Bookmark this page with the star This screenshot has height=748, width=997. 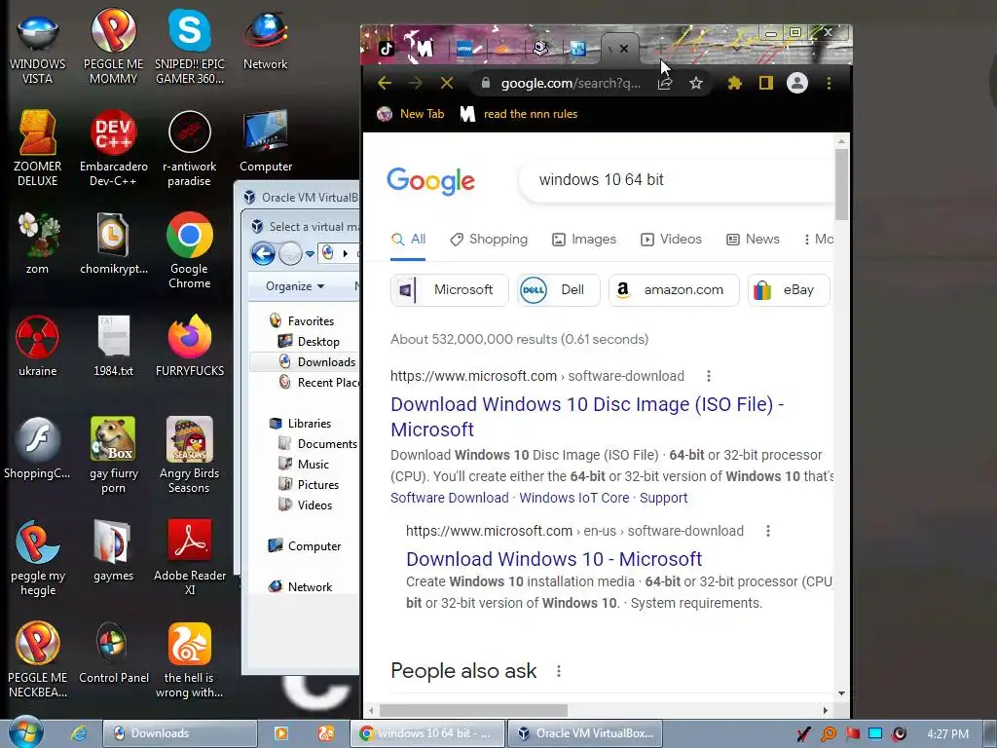click(x=696, y=84)
